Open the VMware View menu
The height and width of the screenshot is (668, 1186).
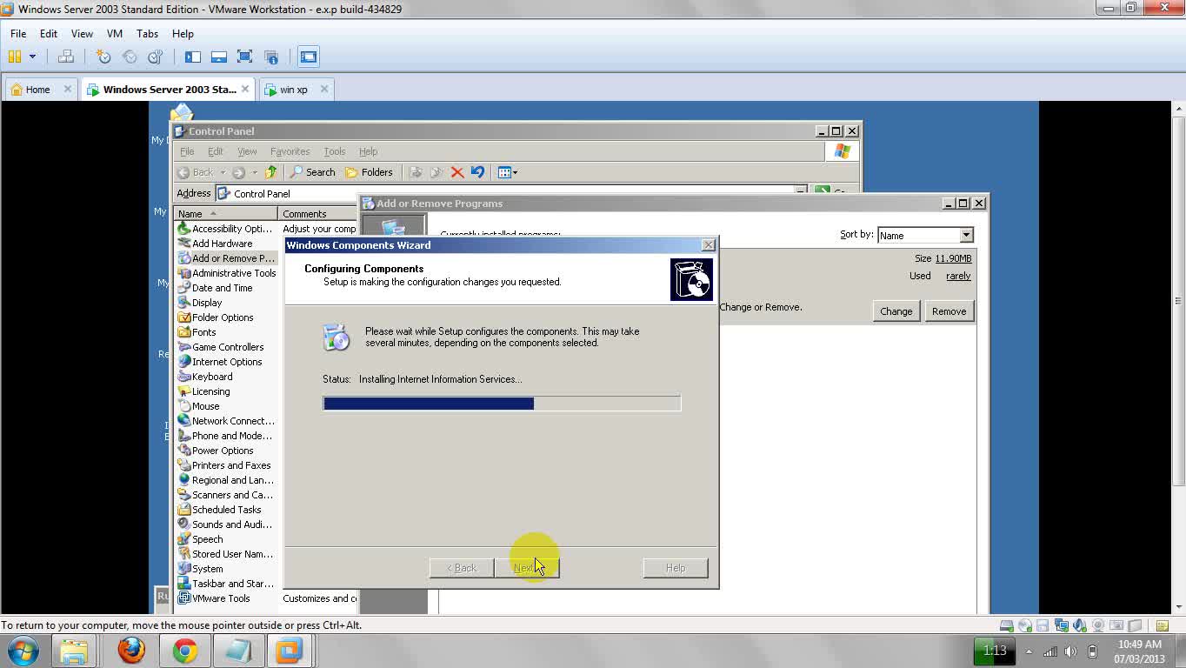tap(82, 33)
